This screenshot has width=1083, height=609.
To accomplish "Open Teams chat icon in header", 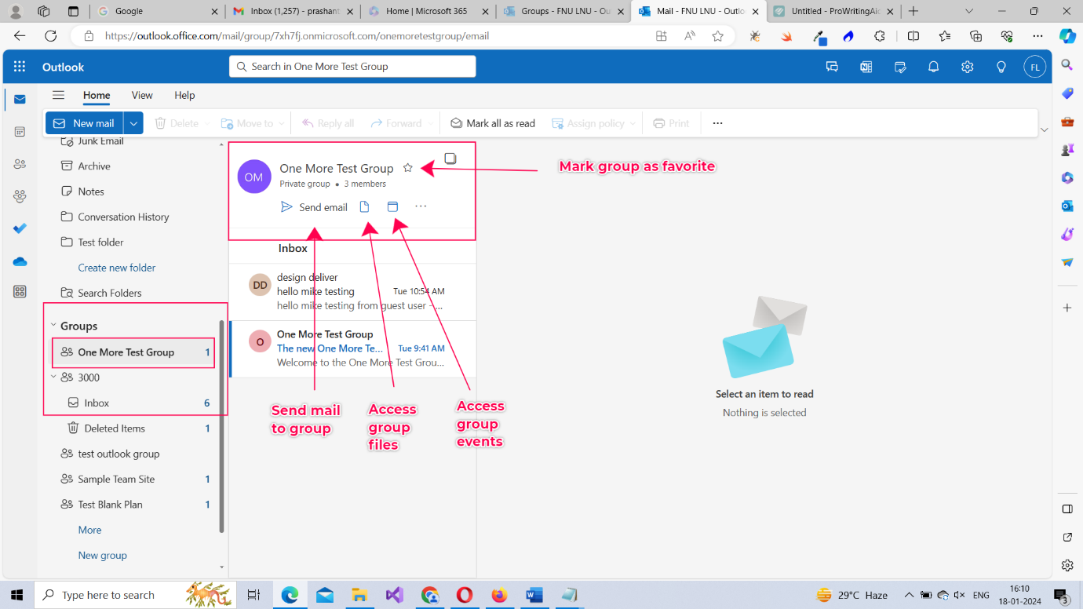I will pyautogui.click(x=832, y=67).
